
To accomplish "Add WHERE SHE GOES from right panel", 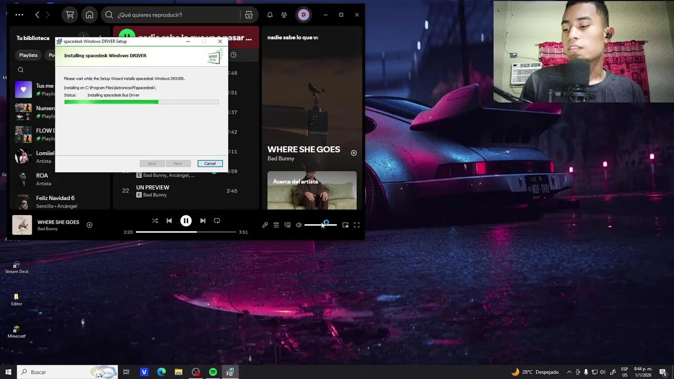I will tap(354, 153).
